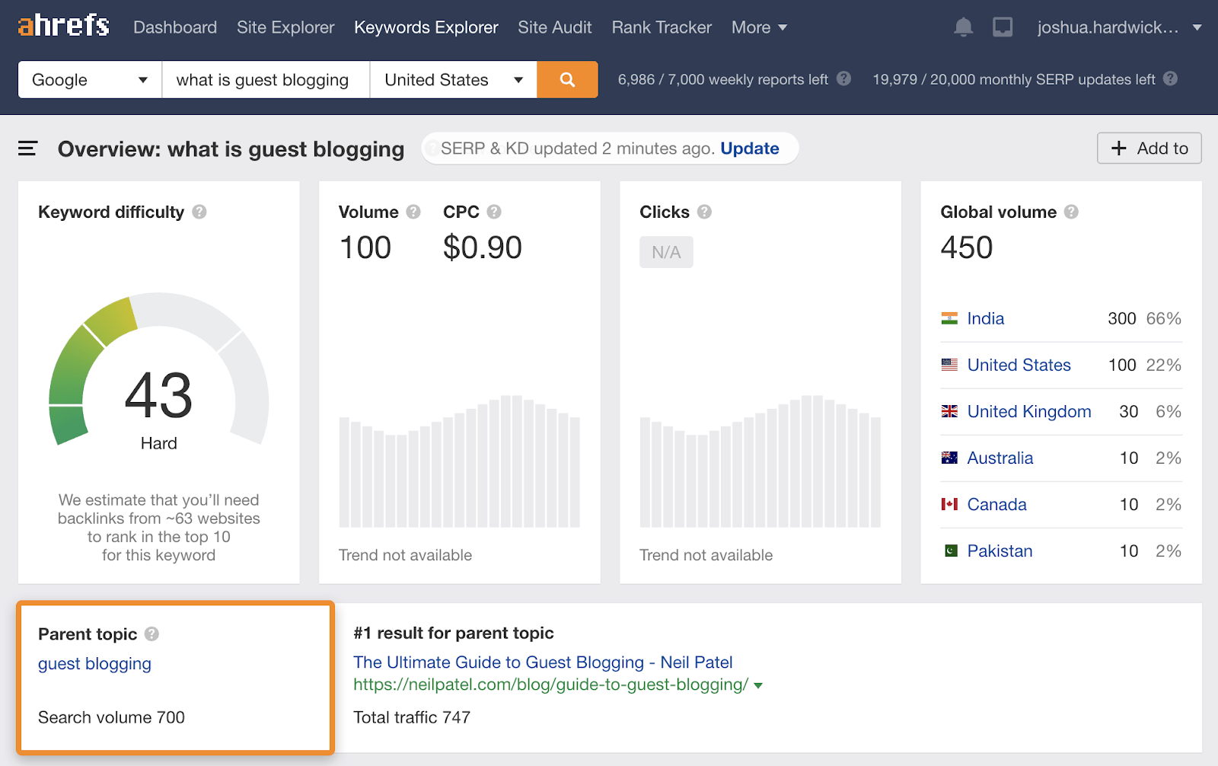Click the keyword search input field

pos(265,80)
